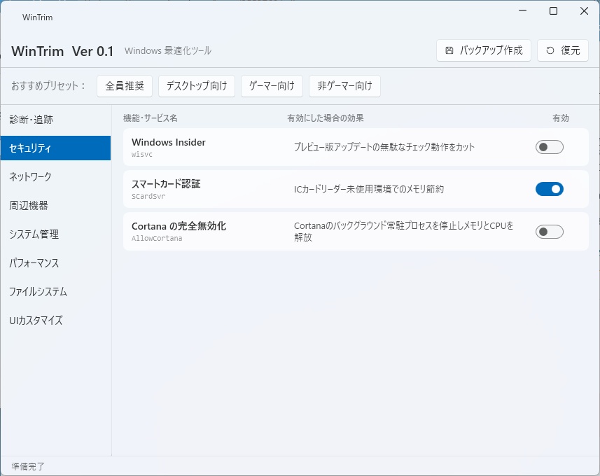Click the プレビュー版アップデート description text
Viewport: 600px width, 476px height.
[384, 147]
